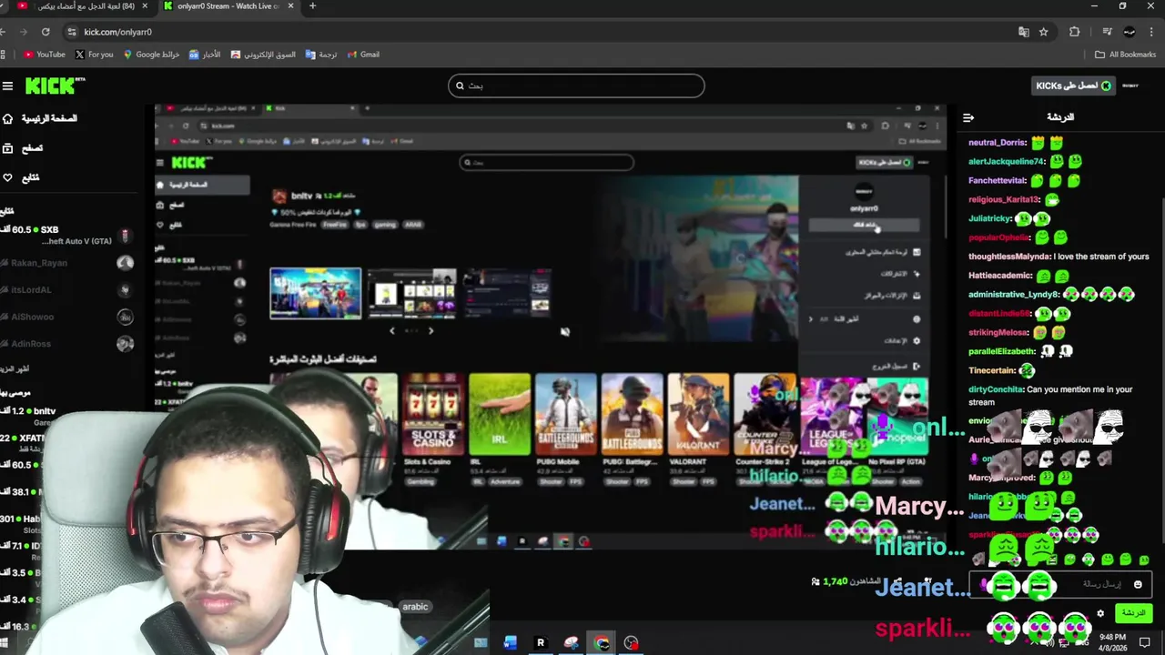The height and width of the screenshot is (655, 1165).
Task: Open the R app icon in taskbar
Action: tap(541, 643)
